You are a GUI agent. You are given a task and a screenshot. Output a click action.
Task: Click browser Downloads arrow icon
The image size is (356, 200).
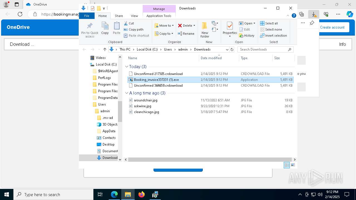(313, 14)
